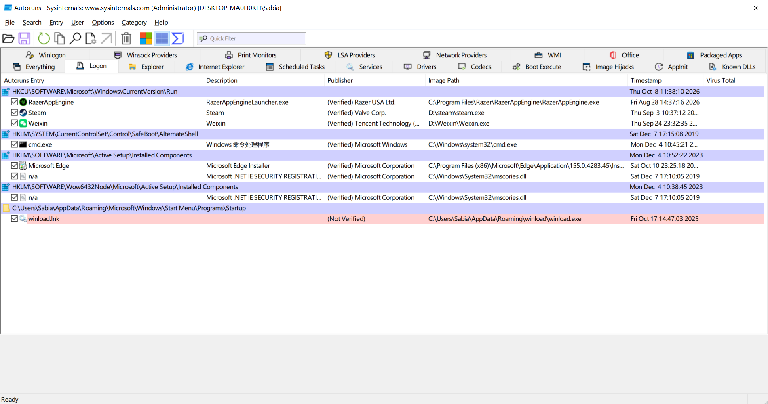Image resolution: width=768 pixels, height=404 pixels.
Task: Click the Open file toolbar icon
Action: (8, 38)
